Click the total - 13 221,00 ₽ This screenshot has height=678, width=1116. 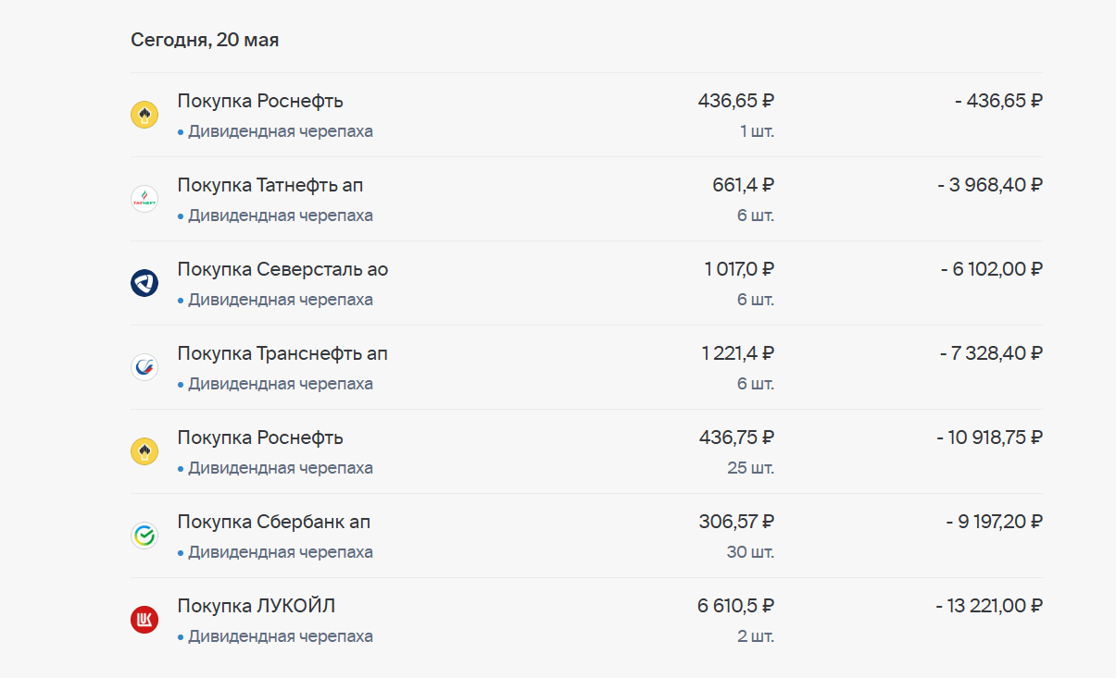click(x=989, y=606)
